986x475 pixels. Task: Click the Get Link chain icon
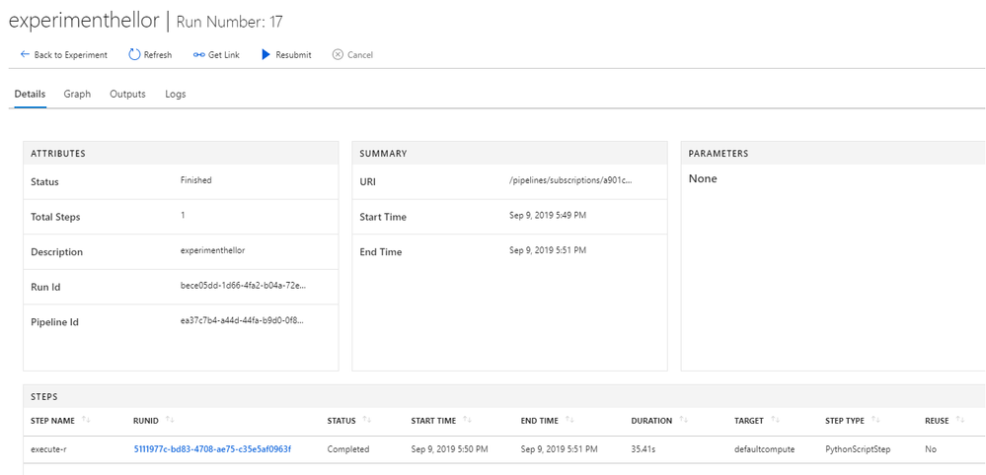coord(198,54)
